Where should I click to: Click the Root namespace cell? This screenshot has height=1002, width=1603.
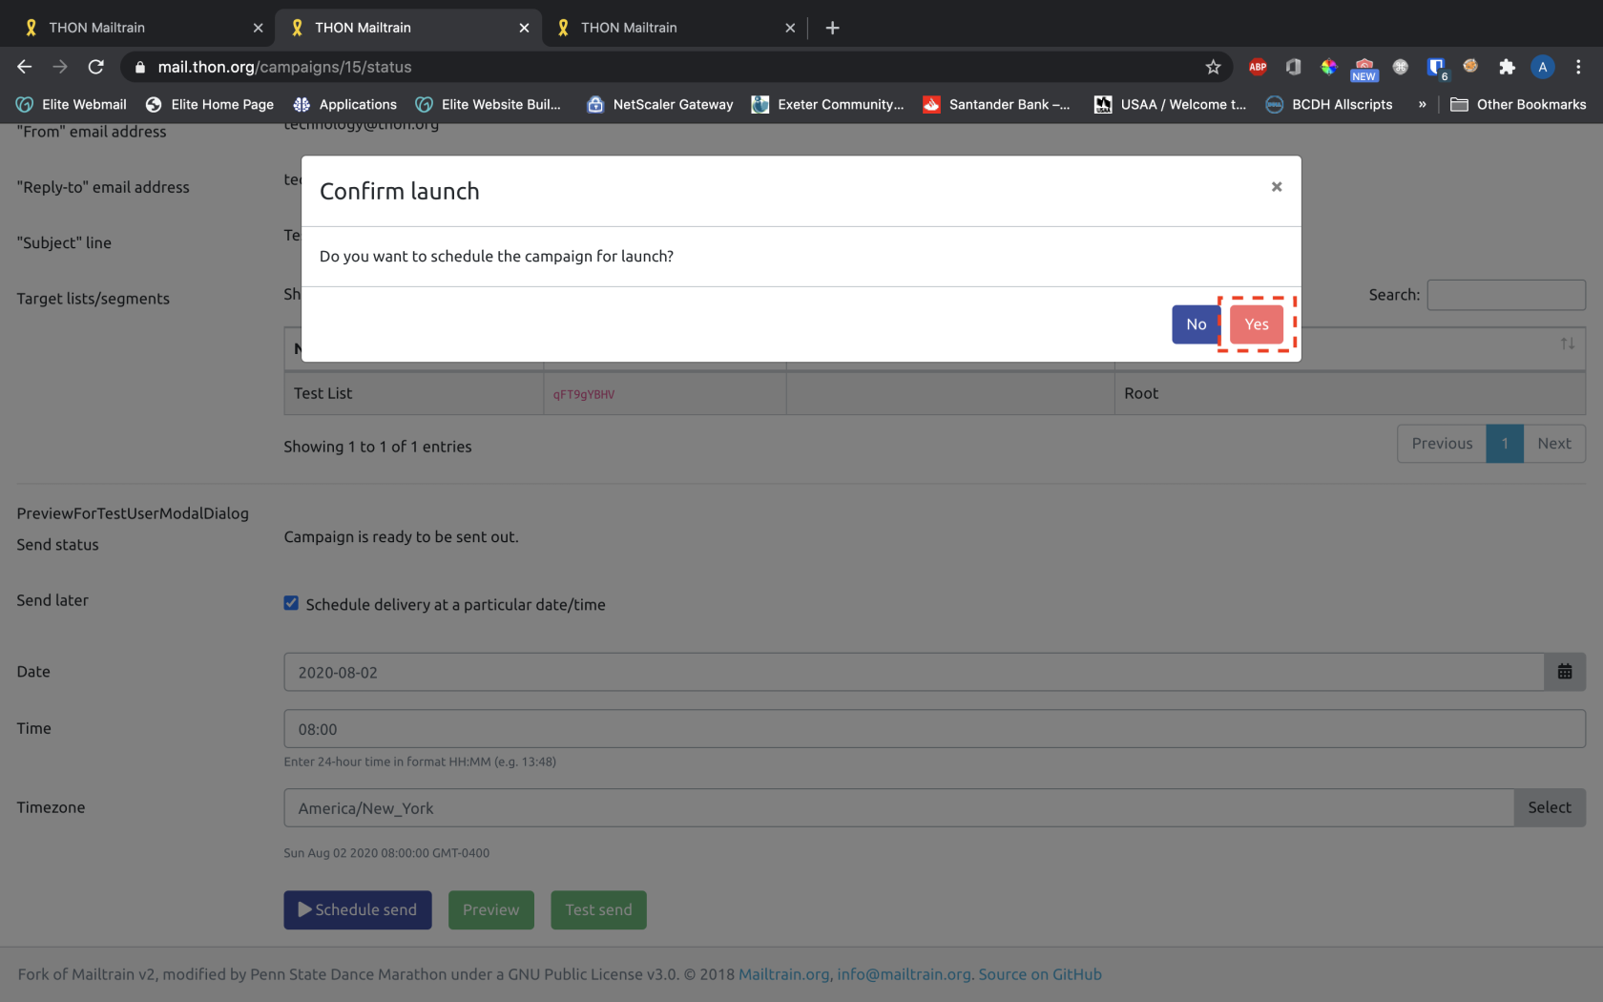point(1349,393)
